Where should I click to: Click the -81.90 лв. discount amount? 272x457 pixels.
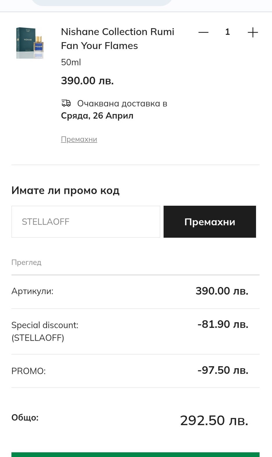[x=223, y=324]
